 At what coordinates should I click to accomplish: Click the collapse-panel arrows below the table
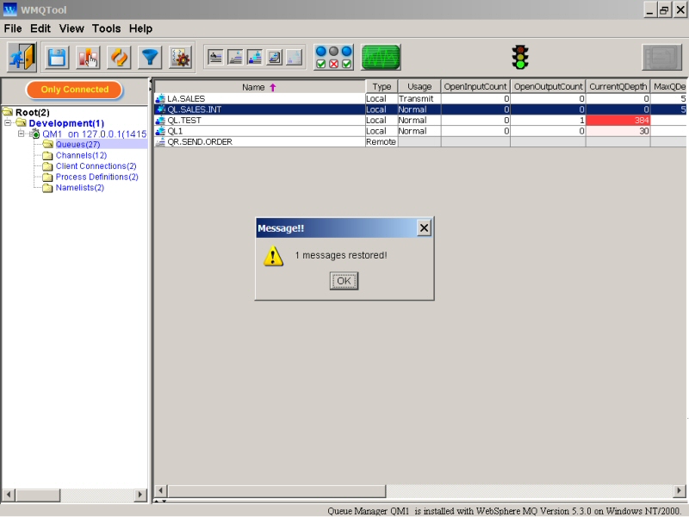(160, 501)
